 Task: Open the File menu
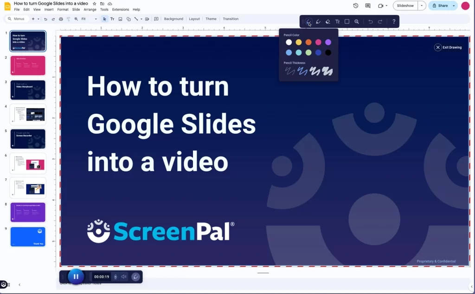click(x=17, y=9)
